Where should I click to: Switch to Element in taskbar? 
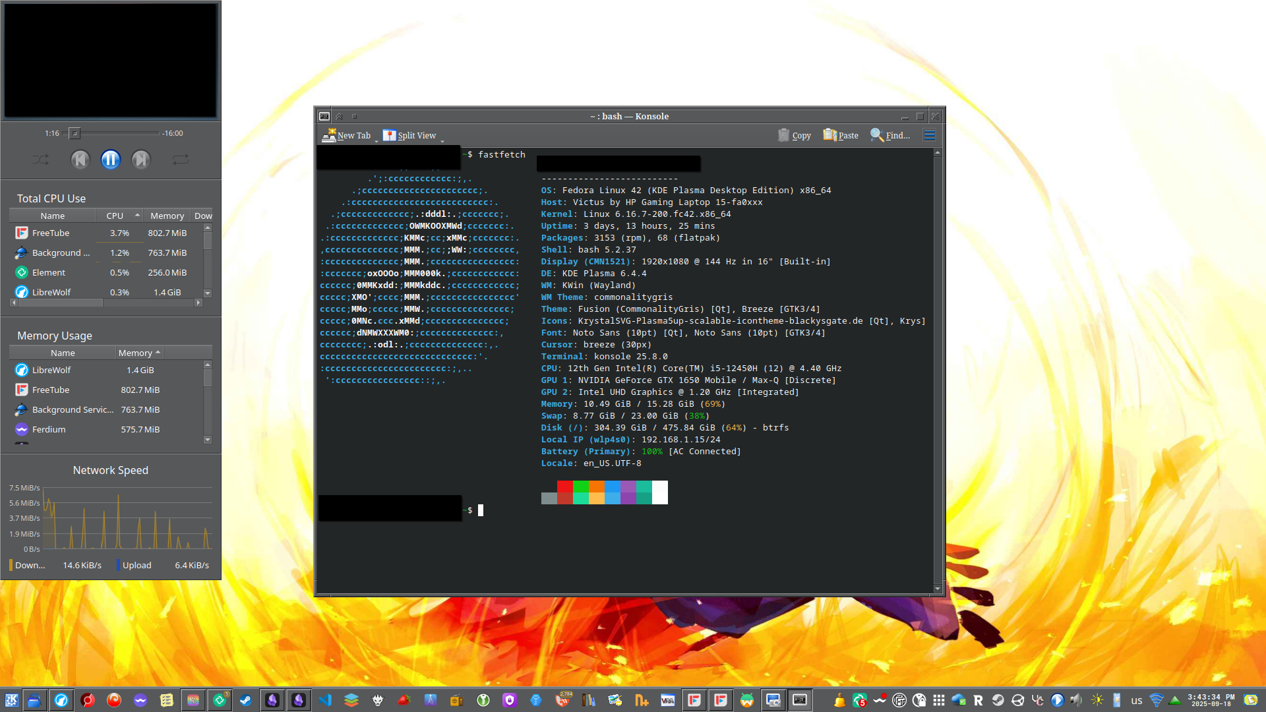pos(220,700)
